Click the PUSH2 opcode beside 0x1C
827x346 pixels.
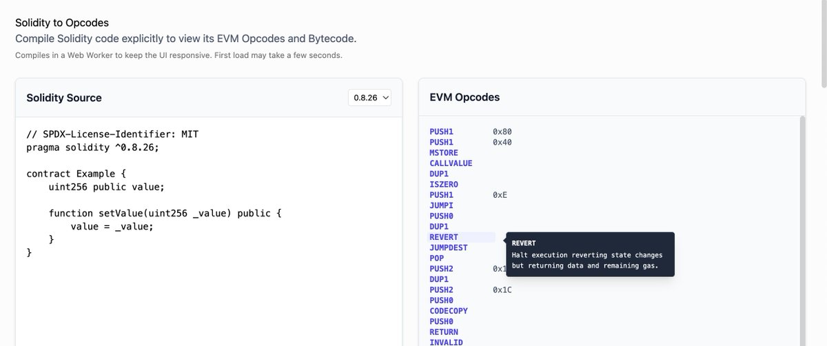441,289
